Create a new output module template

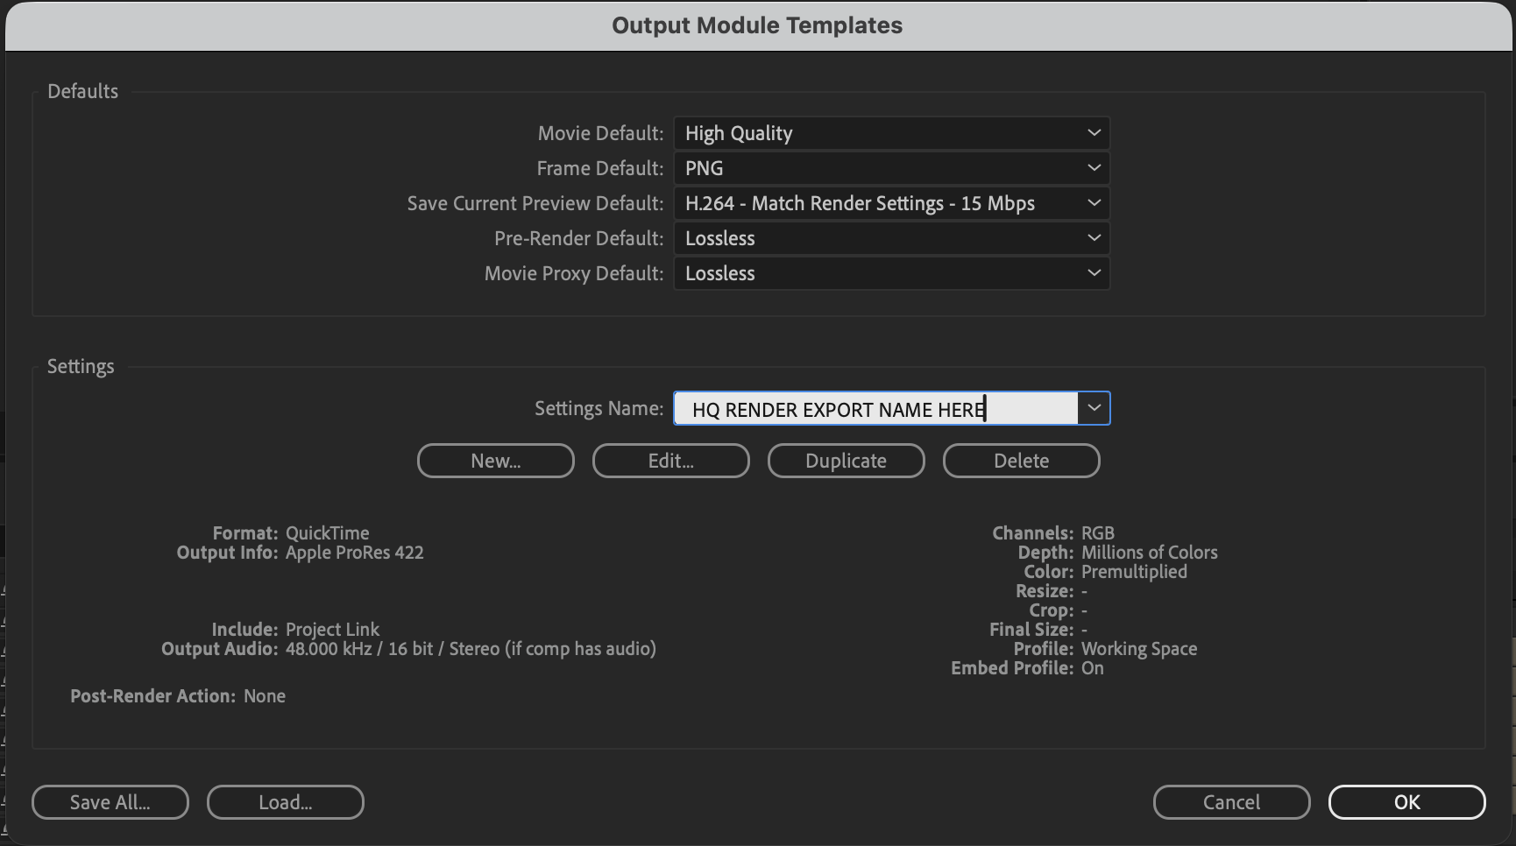click(495, 460)
